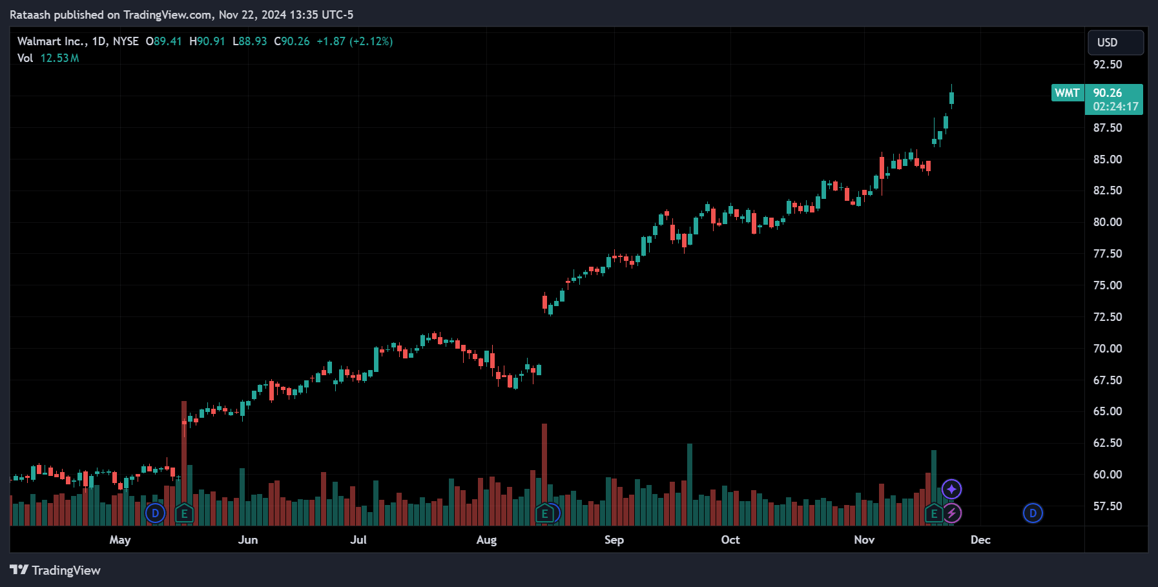Click the latest green candlestick near 90
1158x587 pixels.
(x=951, y=98)
